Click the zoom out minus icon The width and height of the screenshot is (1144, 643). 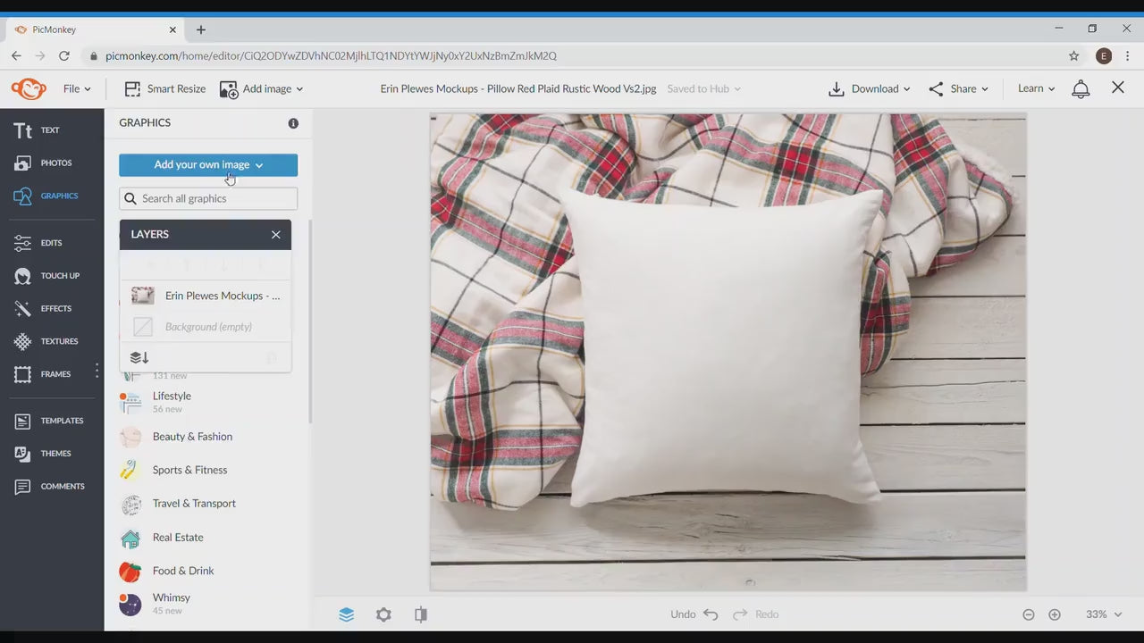click(1028, 614)
